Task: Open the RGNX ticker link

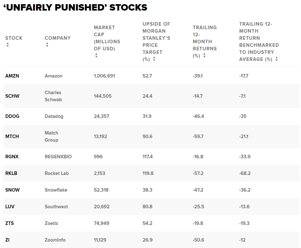Action: click(x=13, y=157)
